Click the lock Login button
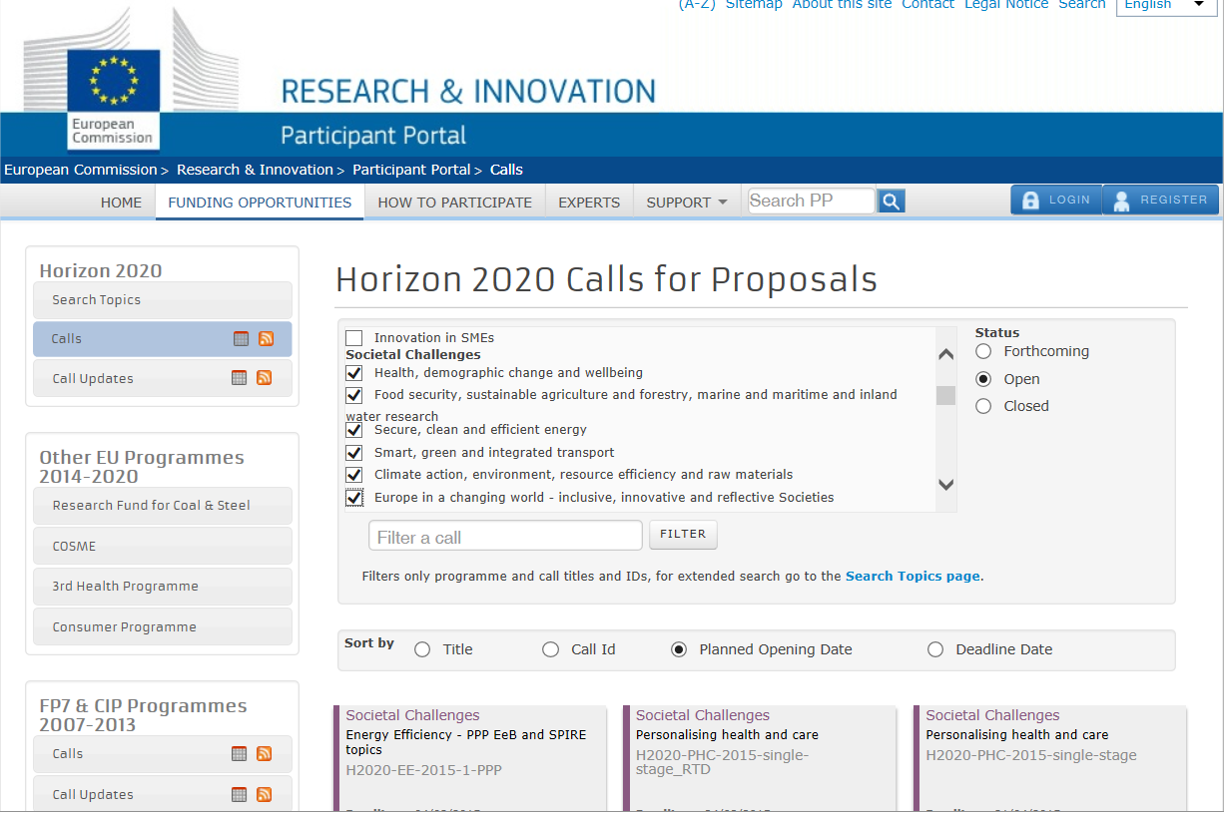 click(1056, 200)
